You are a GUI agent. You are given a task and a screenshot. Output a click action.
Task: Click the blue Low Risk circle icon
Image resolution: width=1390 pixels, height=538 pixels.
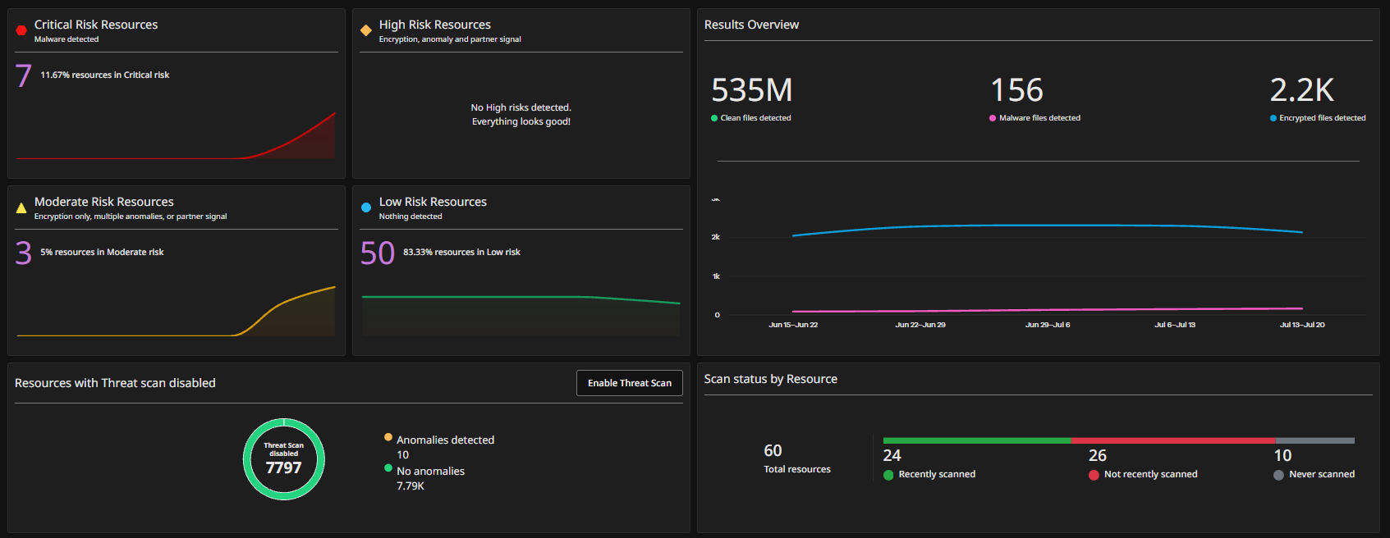coord(366,207)
